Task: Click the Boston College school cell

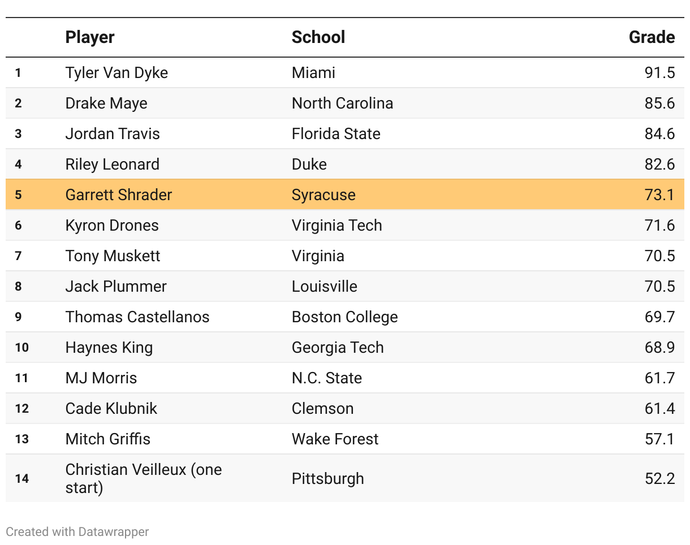Action: tap(344, 317)
